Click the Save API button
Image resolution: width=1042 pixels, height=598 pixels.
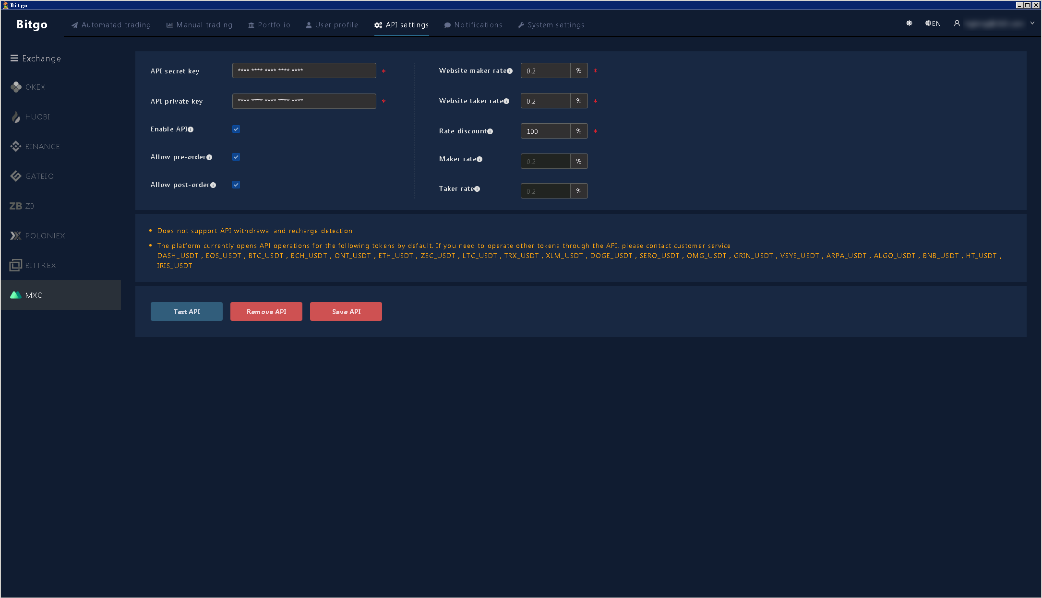coord(346,311)
